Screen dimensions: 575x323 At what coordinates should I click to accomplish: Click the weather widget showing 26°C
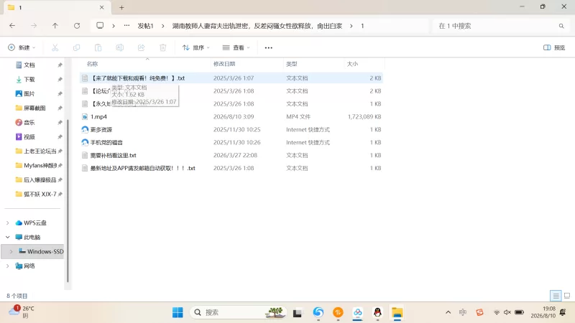[x=22, y=312]
